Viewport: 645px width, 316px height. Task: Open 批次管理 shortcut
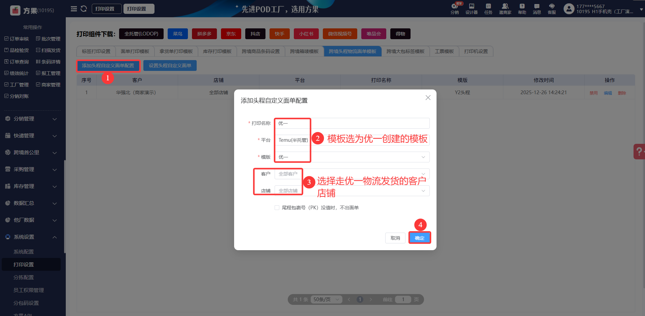(x=48, y=39)
